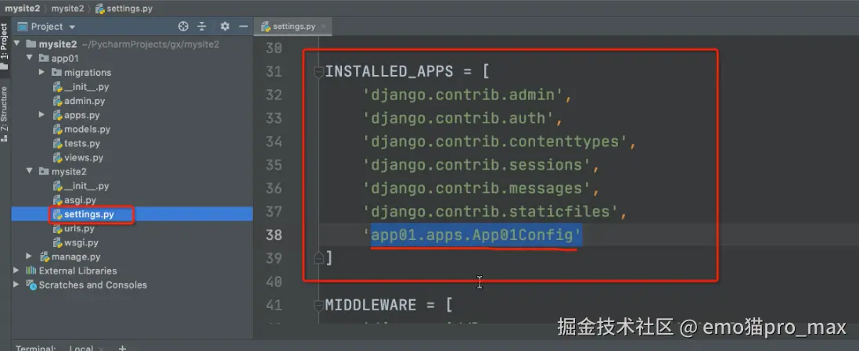Expand External Libraries node
This screenshot has width=859, height=351.
point(16,270)
